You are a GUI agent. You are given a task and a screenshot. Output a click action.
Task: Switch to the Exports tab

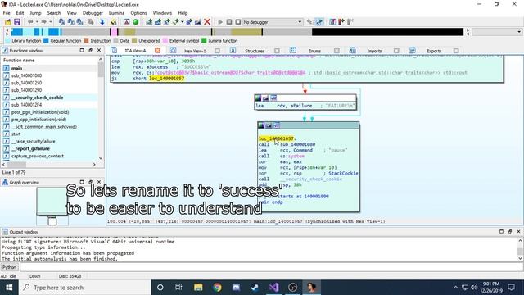pyautogui.click(x=434, y=51)
